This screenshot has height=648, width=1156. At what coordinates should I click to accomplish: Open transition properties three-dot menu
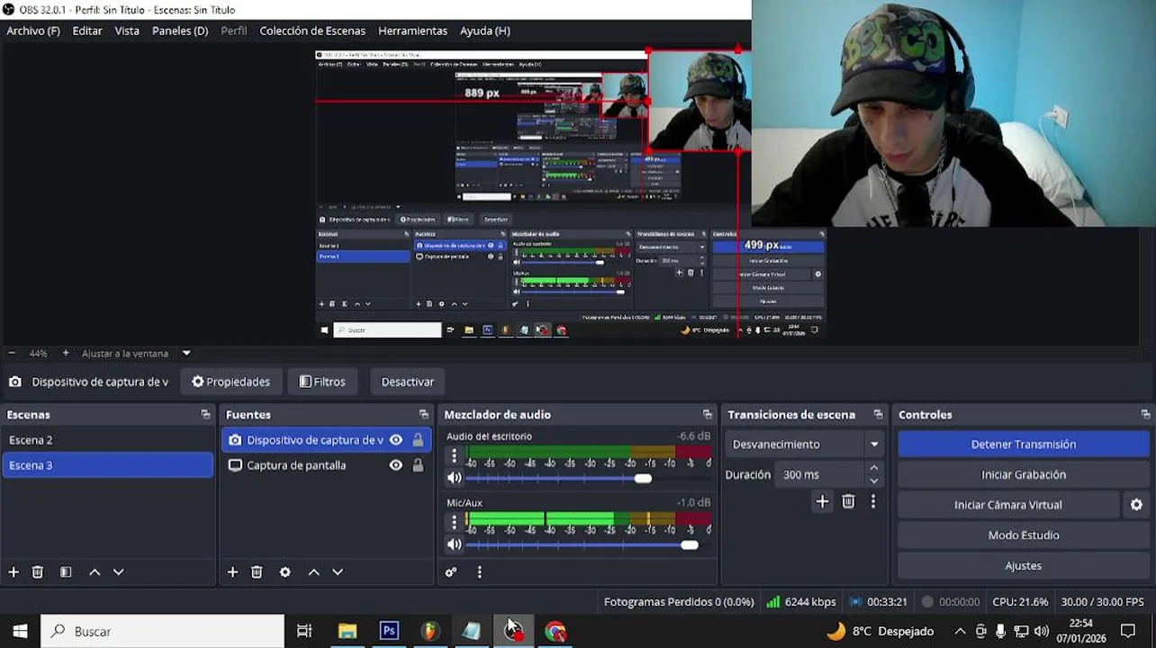[872, 502]
